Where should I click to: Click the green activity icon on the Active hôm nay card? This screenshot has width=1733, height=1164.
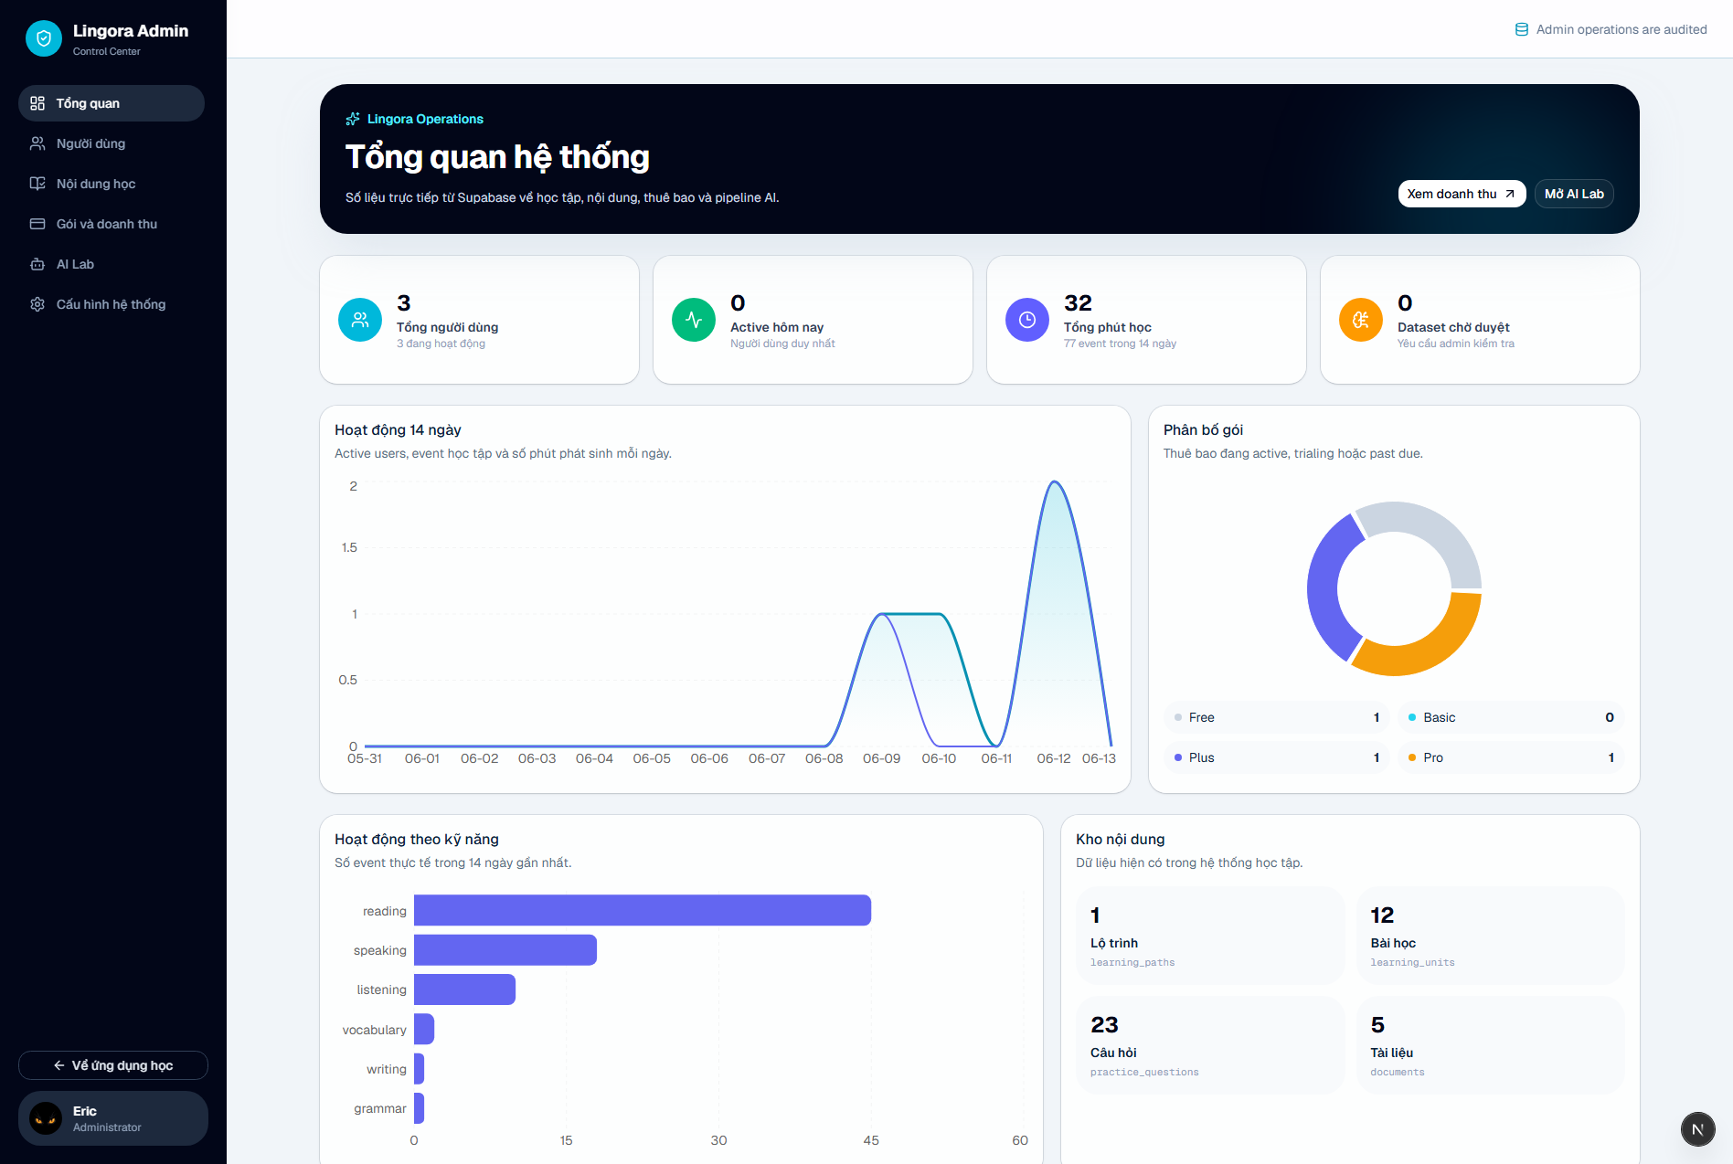pos(694,320)
